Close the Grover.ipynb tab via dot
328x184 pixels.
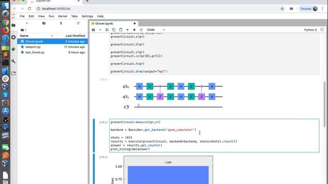click(134, 24)
